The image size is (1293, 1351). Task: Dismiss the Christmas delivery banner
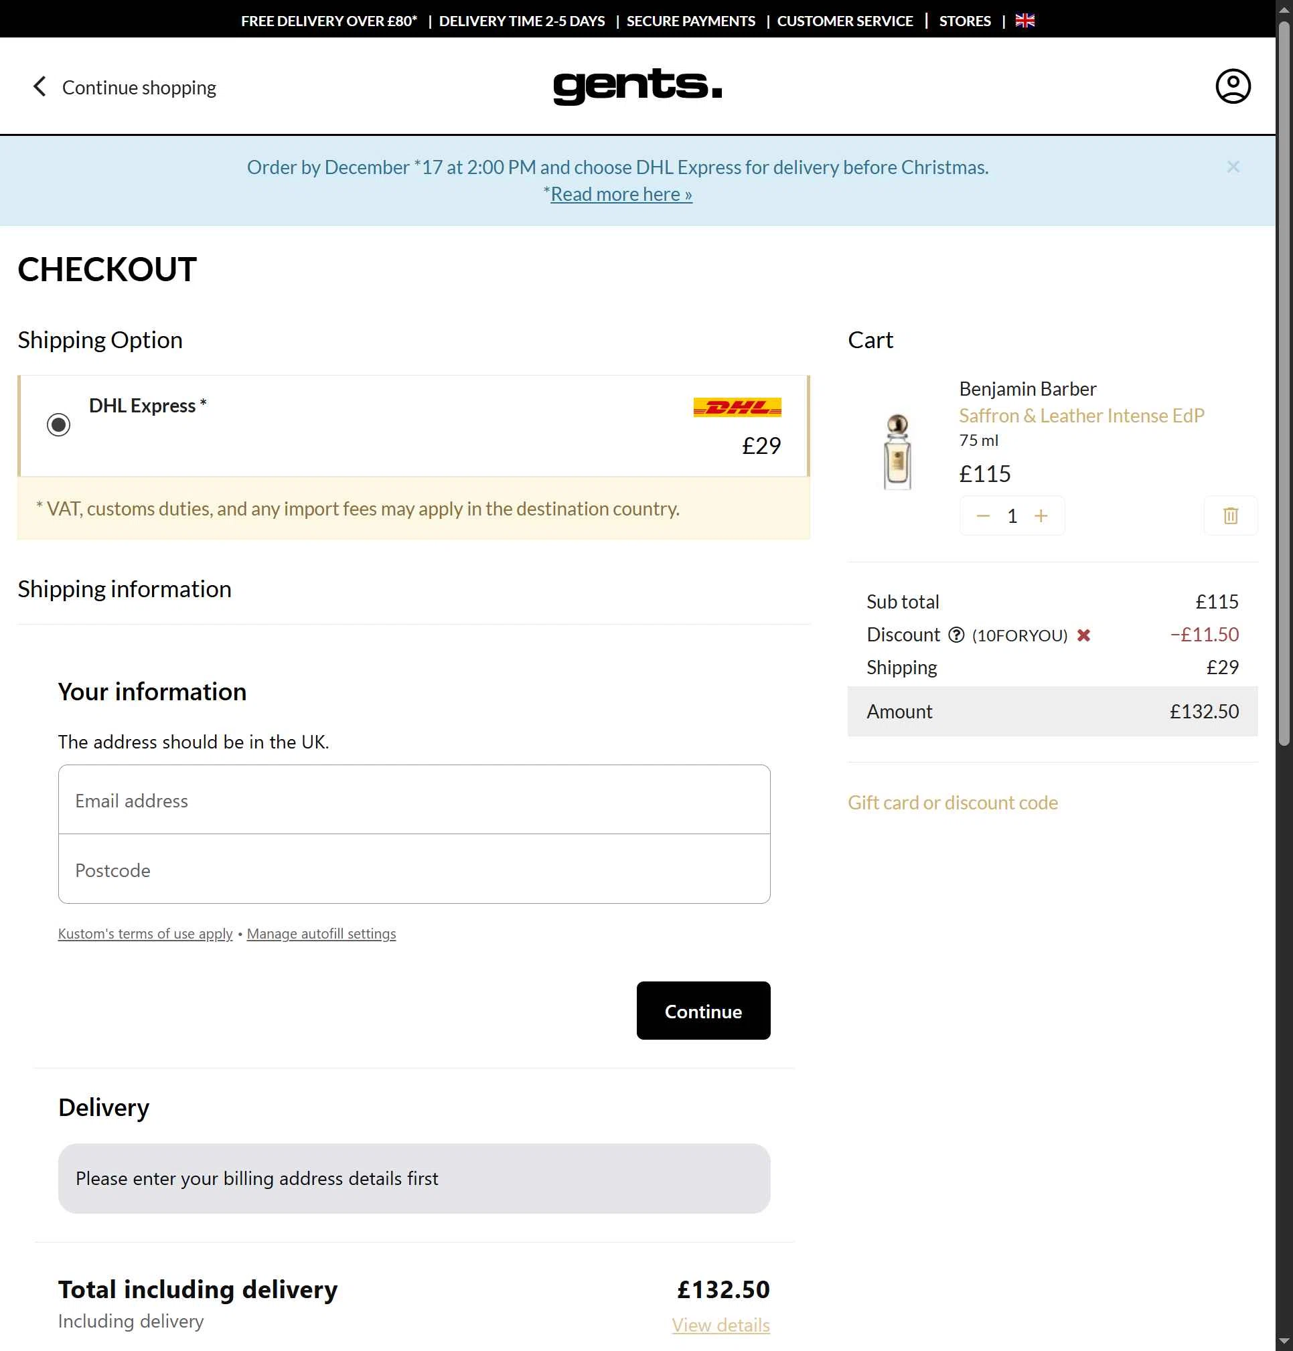(x=1233, y=167)
